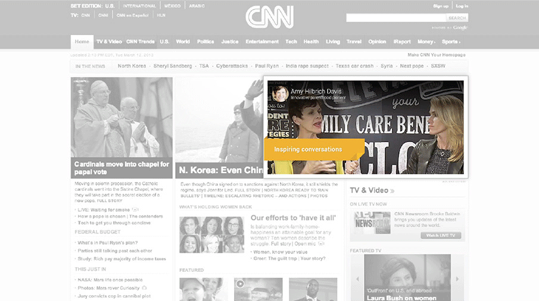Open HLN TV link
This screenshot has width=539, height=301.
point(161,15)
